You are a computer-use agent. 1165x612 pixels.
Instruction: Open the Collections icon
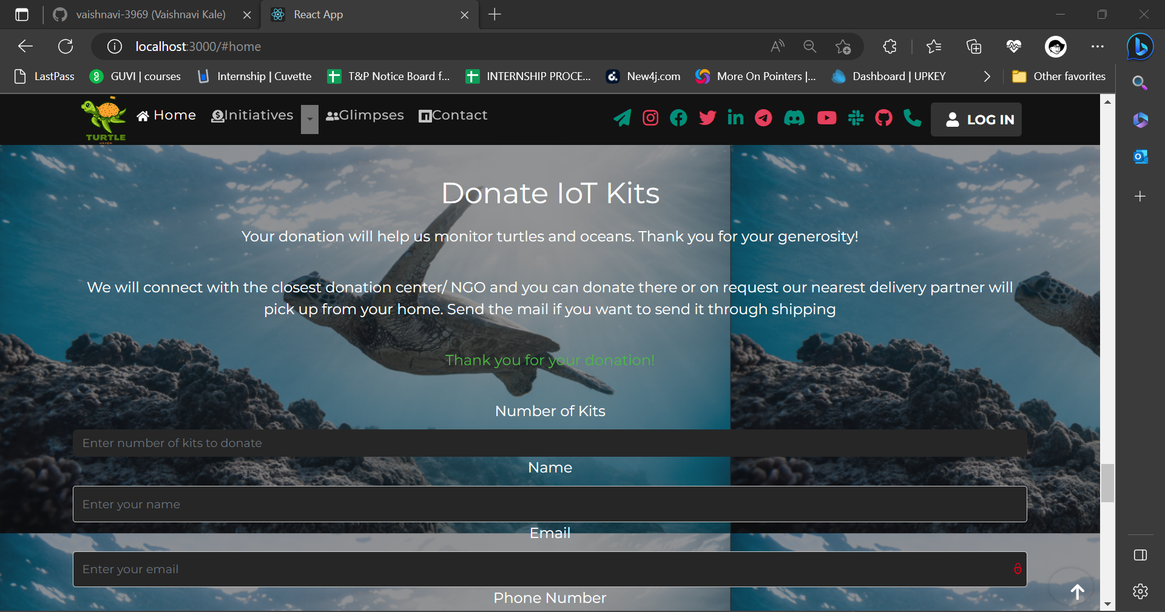pyautogui.click(x=974, y=46)
